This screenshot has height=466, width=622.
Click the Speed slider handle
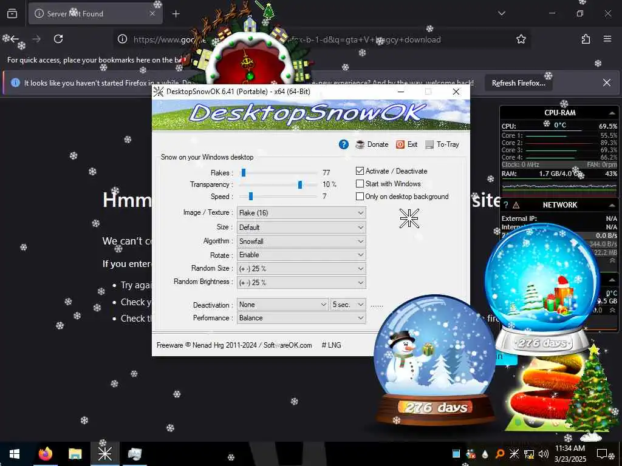251,197
